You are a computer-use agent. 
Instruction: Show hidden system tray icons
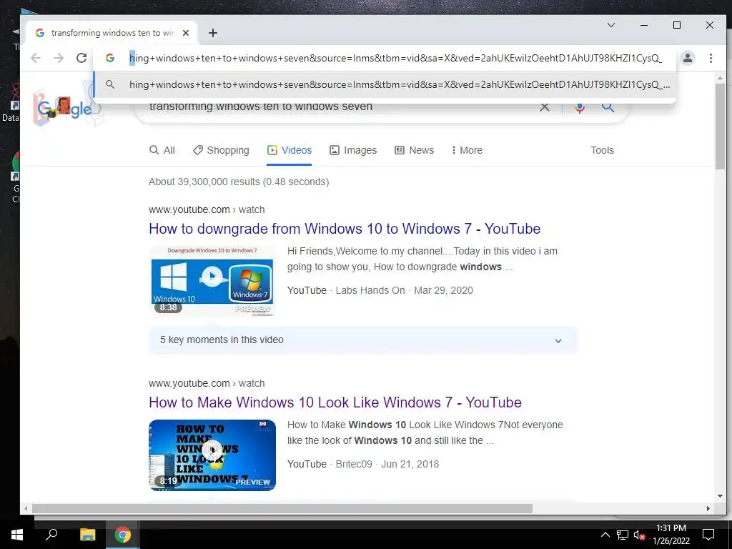click(605, 535)
